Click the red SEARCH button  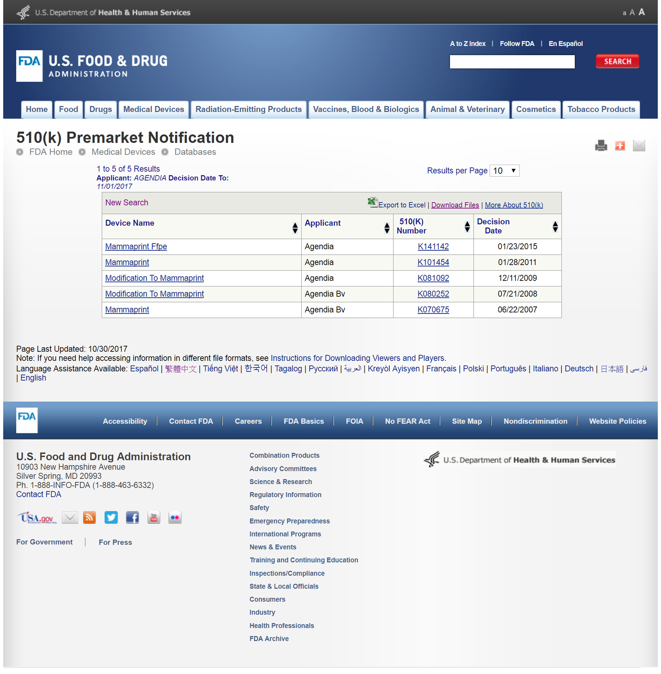point(617,62)
